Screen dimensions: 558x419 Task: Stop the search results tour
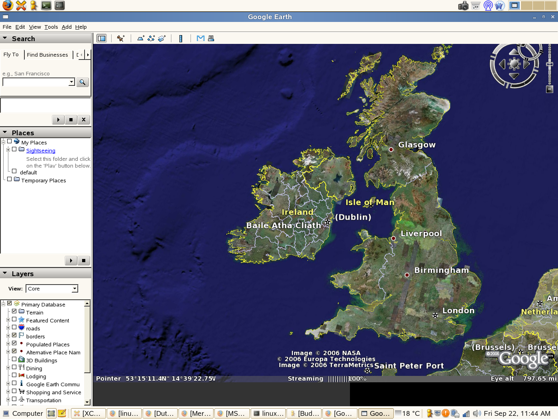pyautogui.click(x=71, y=120)
